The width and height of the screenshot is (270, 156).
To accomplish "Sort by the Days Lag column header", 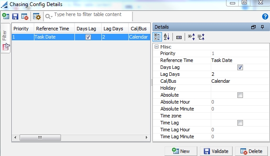I will click(88, 29).
